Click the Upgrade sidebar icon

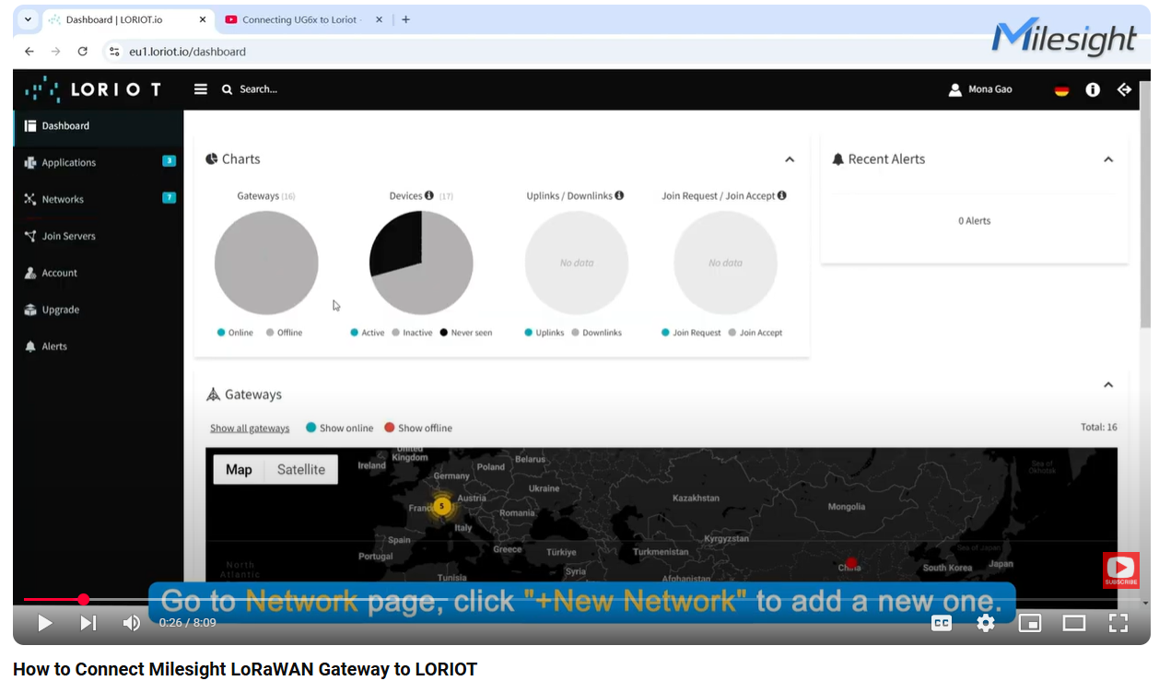[30, 310]
